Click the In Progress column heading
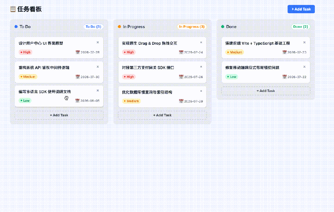Viewport: 334px width, 212px height. coord(134,27)
